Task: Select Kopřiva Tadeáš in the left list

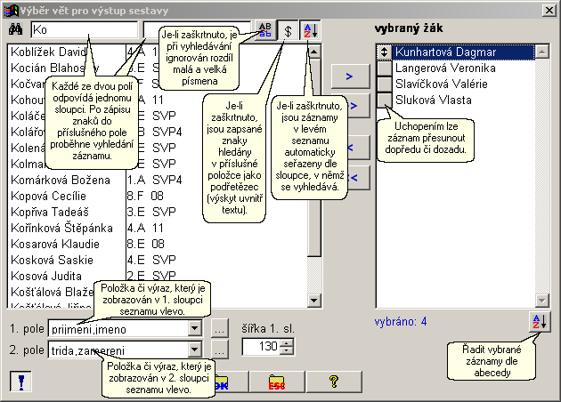Action: click(50, 212)
